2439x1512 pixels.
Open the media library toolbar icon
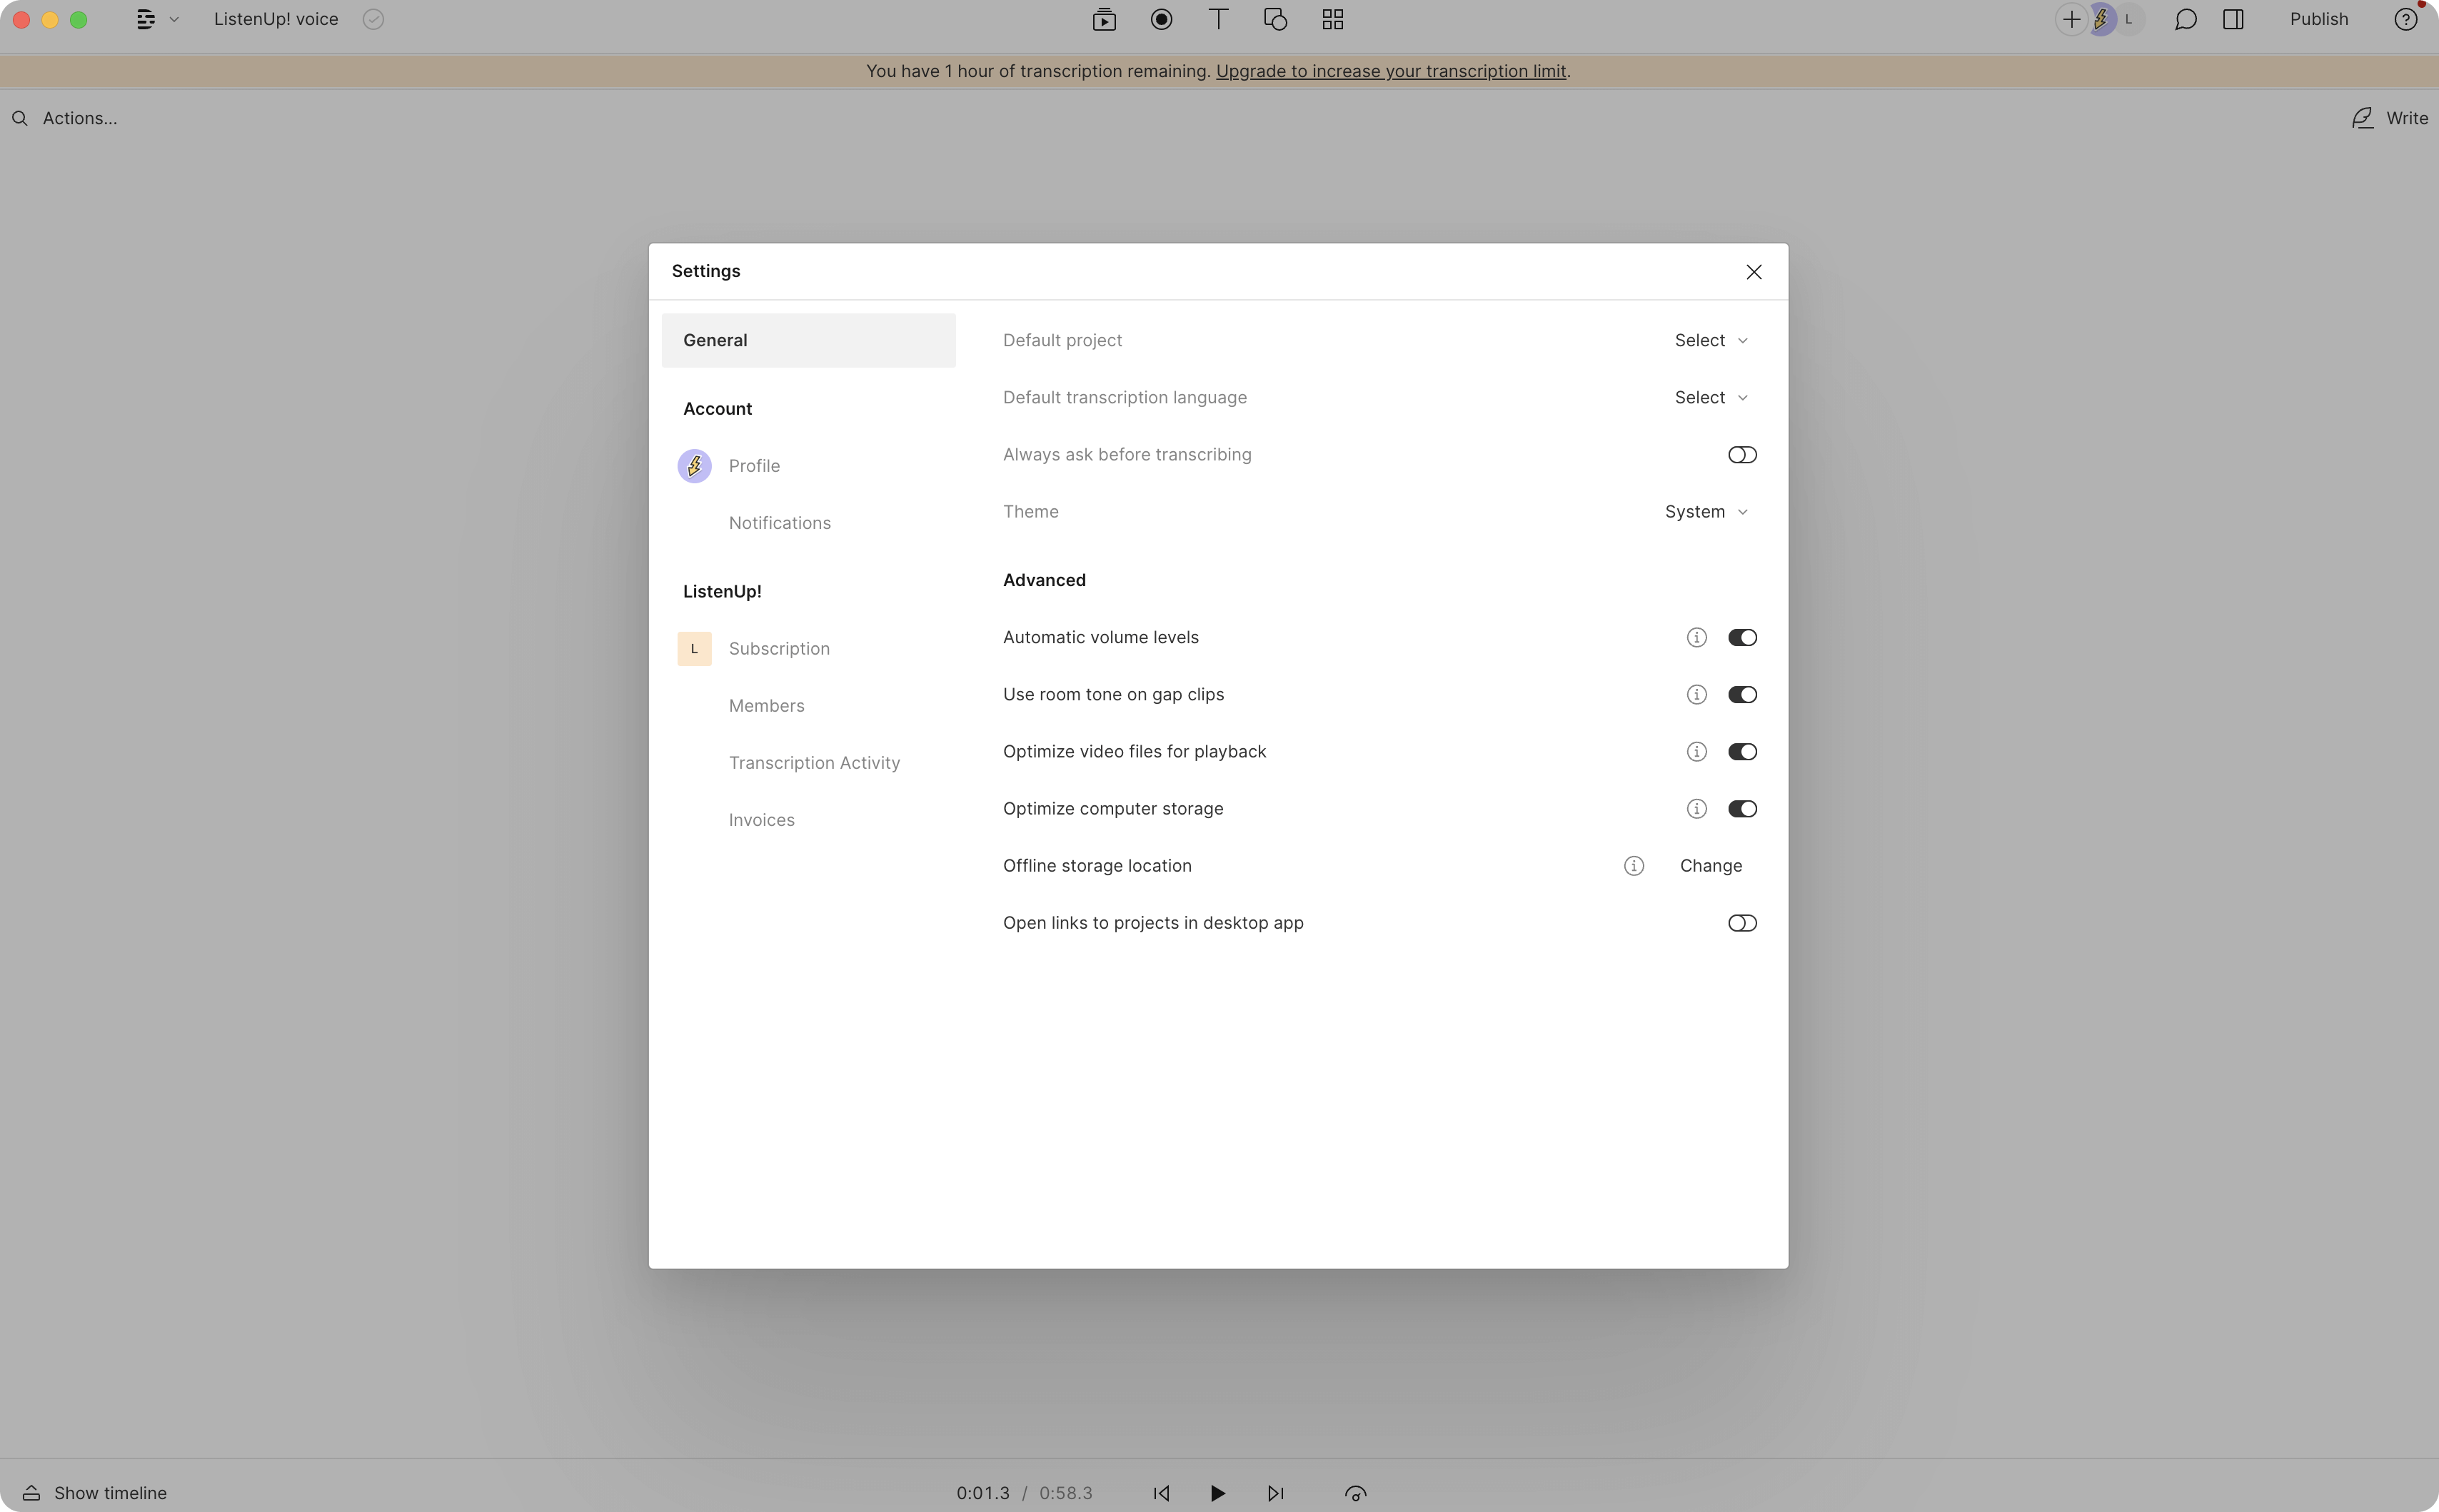(x=1104, y=19)
